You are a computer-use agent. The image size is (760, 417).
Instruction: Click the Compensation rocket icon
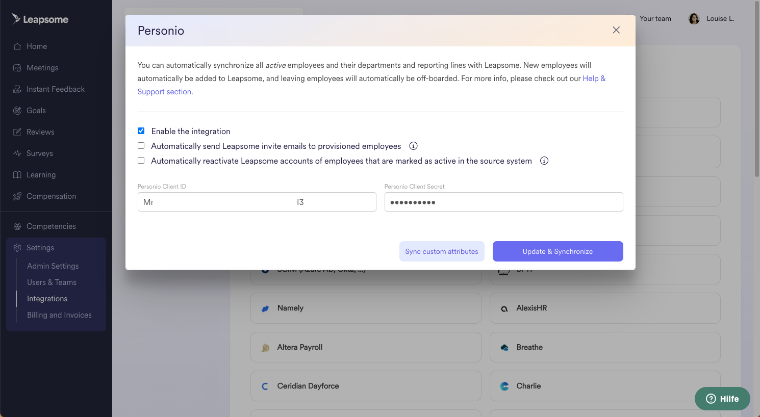pos(17,196)
